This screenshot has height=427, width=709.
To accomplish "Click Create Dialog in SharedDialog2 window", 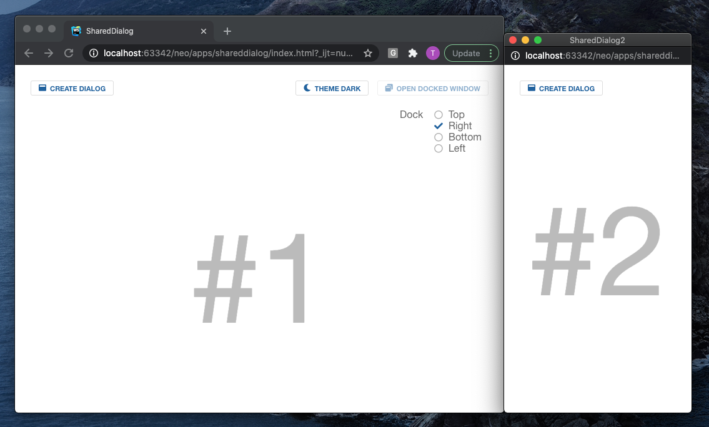I will 561,88.
